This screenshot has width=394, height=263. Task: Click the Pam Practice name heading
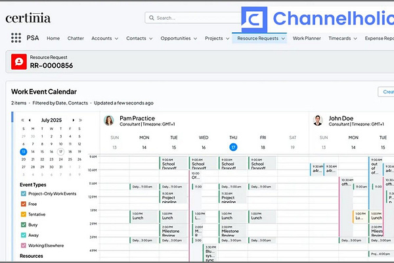(137, 118)
